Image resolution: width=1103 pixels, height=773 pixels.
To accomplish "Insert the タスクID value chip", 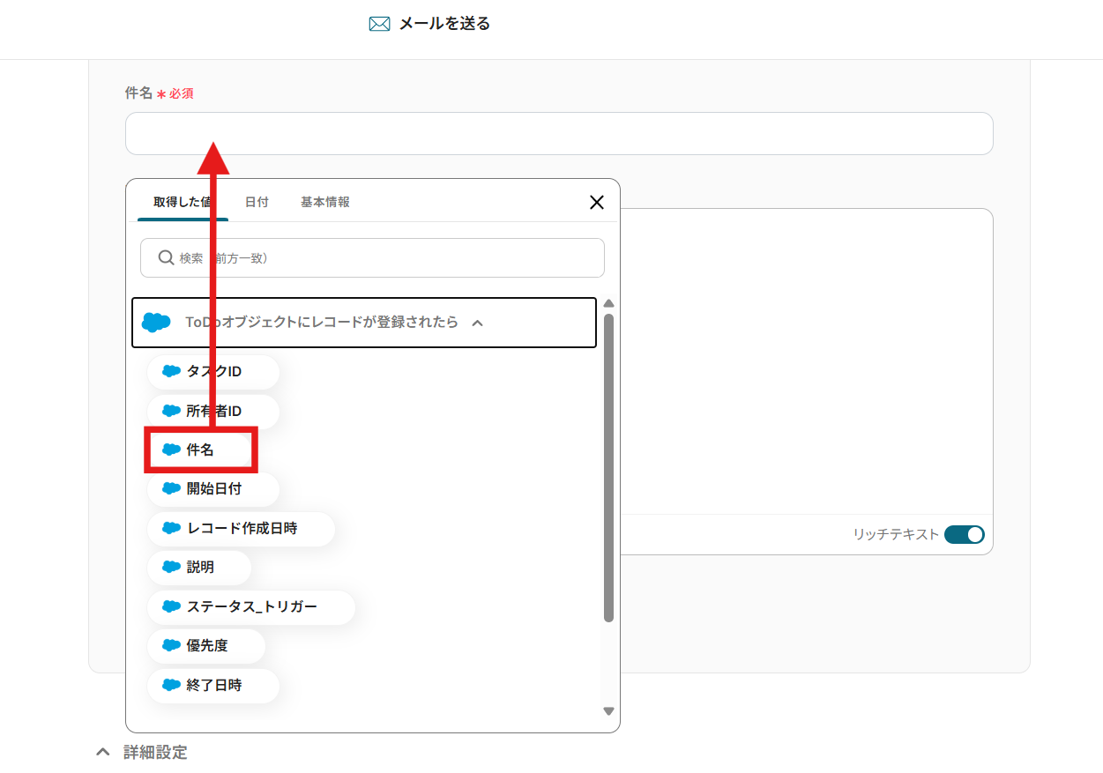I will click(213, 372).
